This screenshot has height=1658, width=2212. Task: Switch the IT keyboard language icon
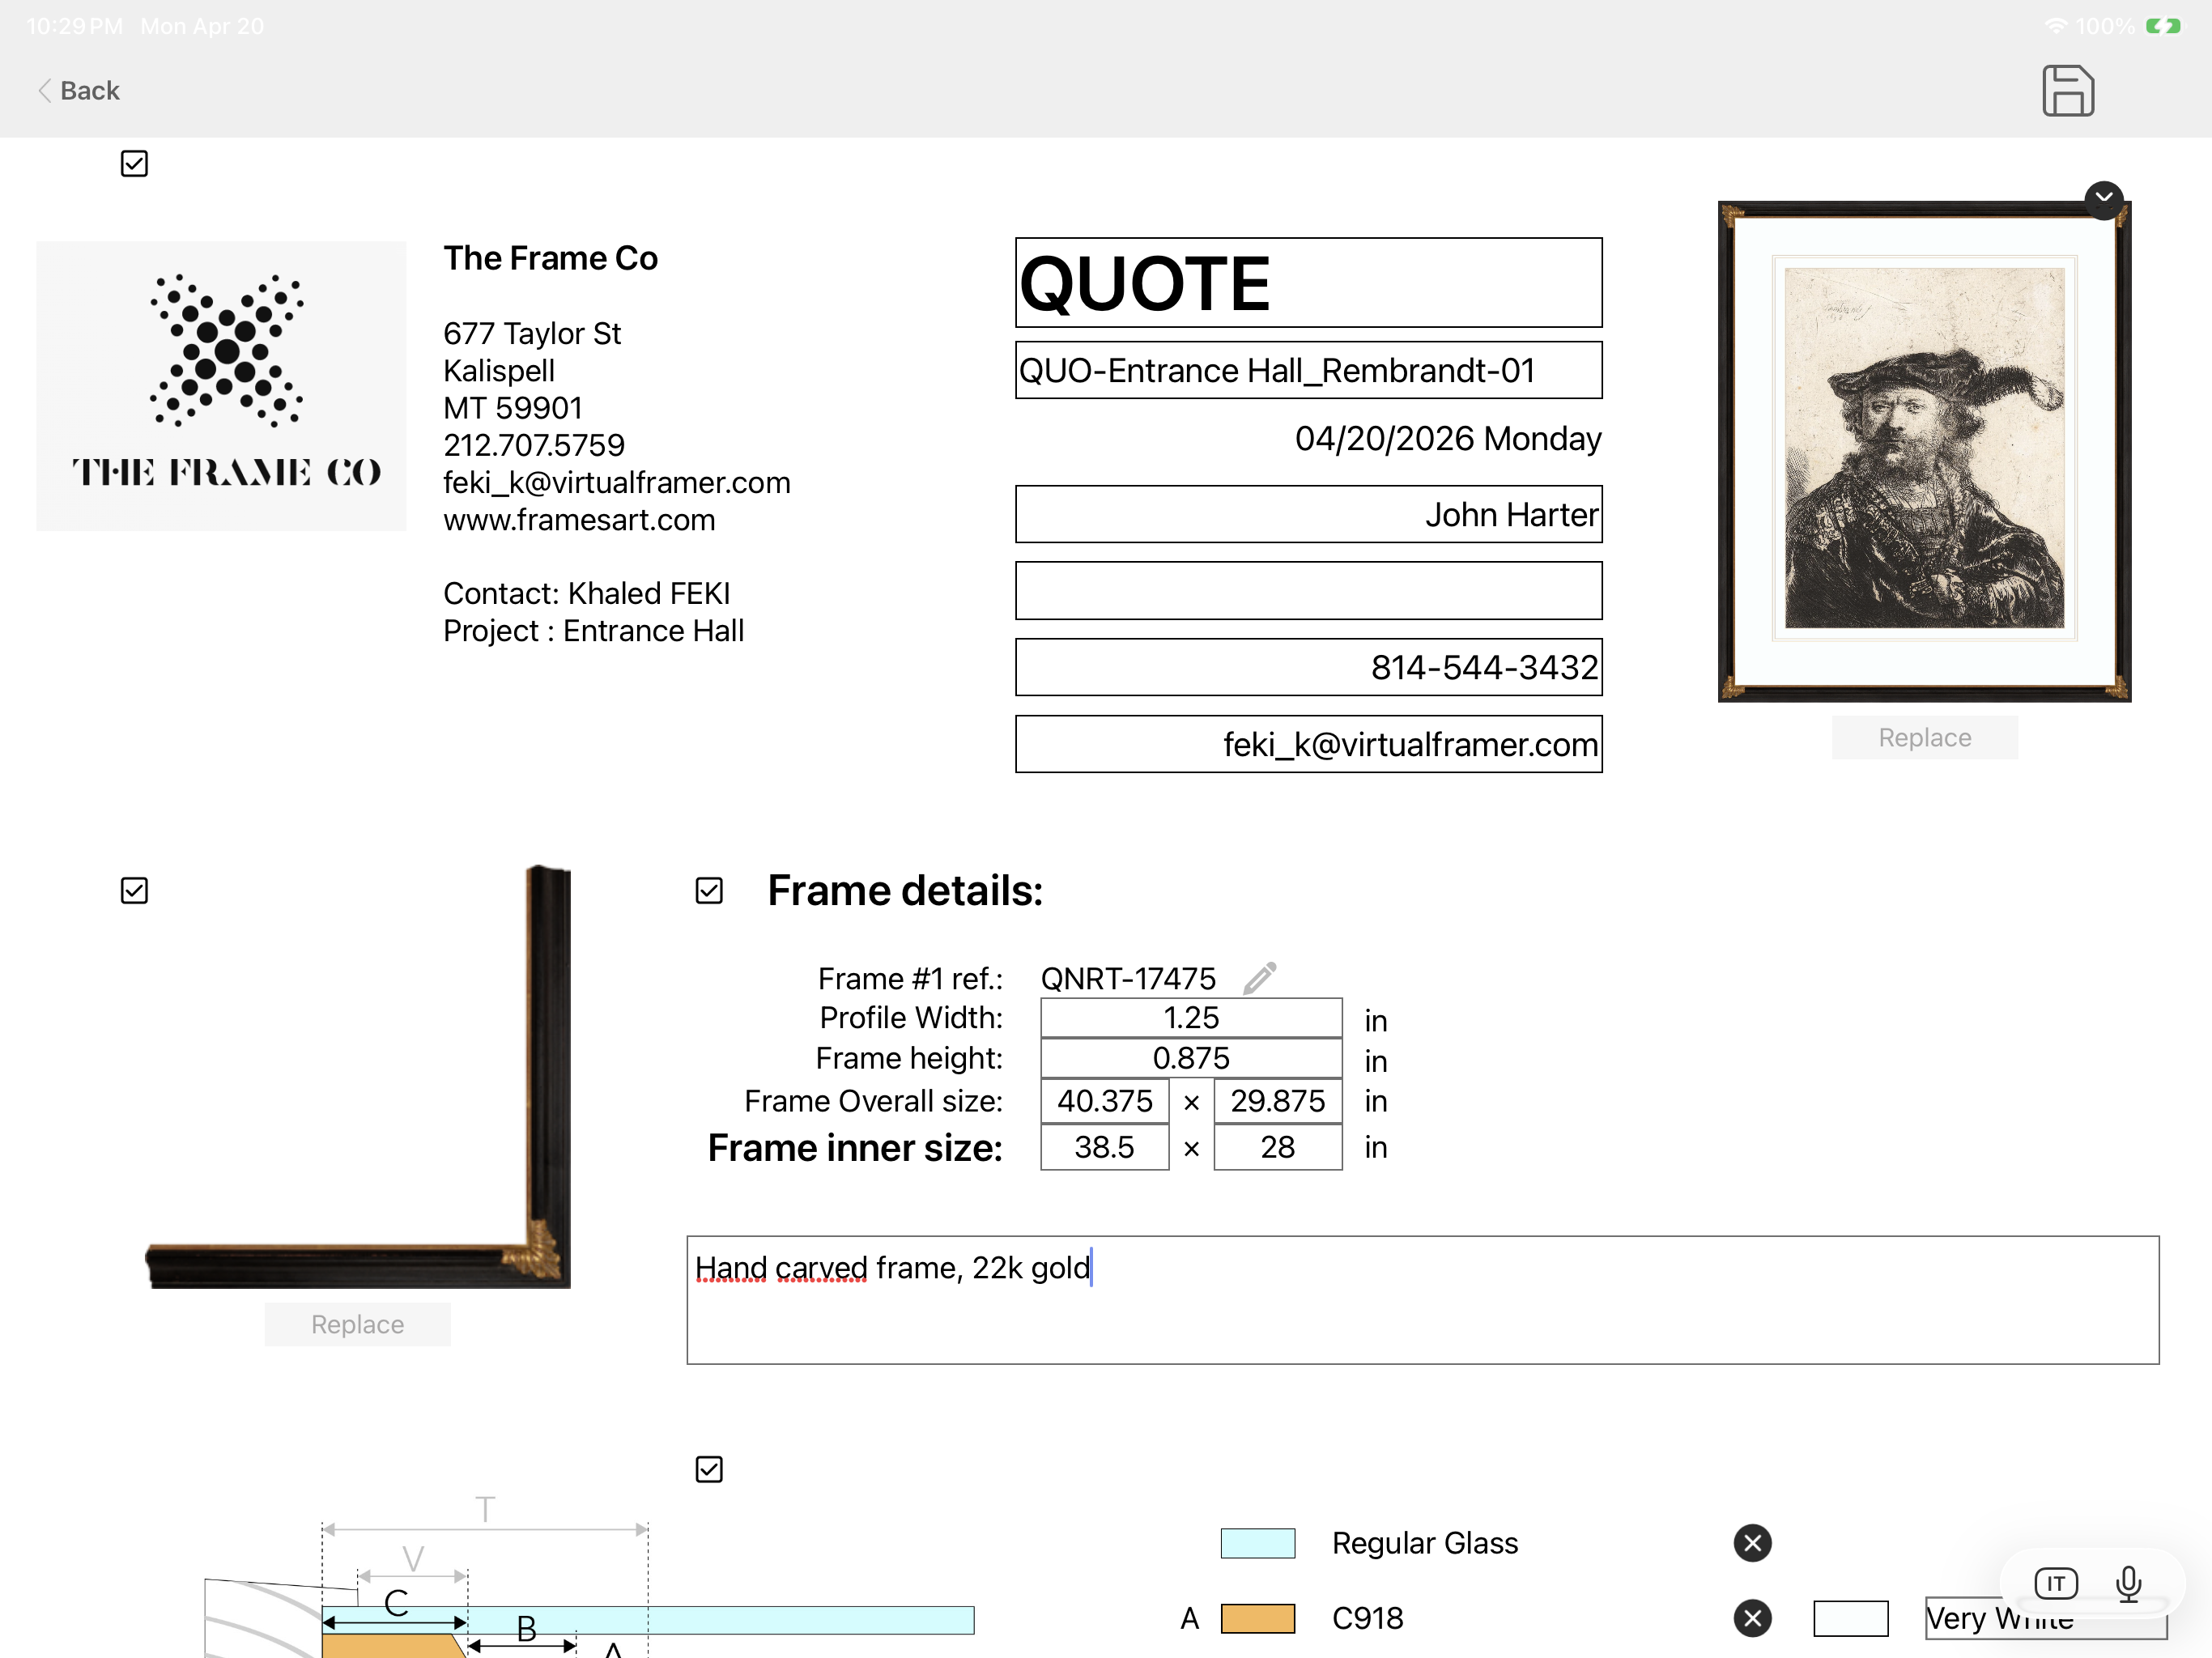[x=2056, y=1583]
